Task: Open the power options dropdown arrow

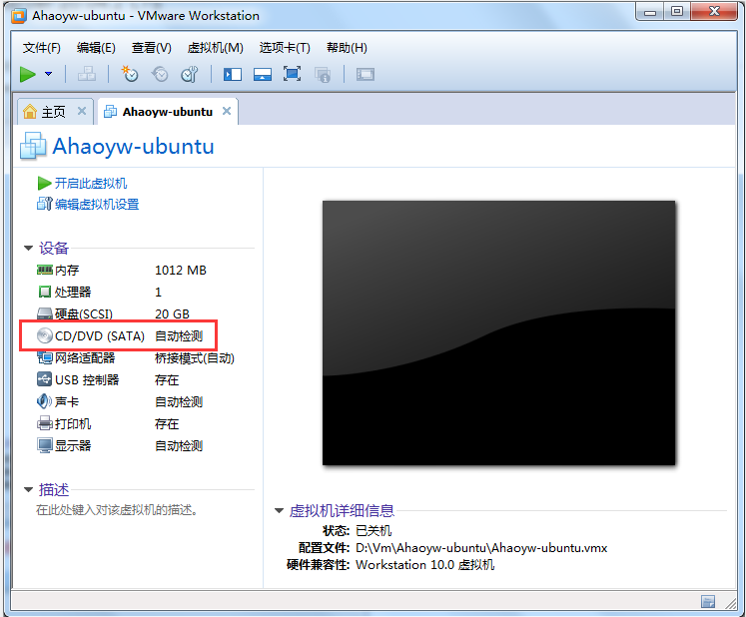Action: point(48,74)
